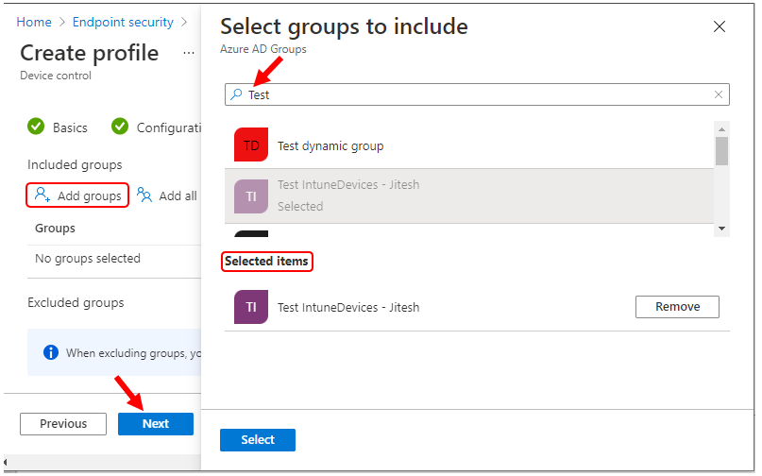Click the Excluded groups heading
Screen dimensions: 762x476
[76, 302]
